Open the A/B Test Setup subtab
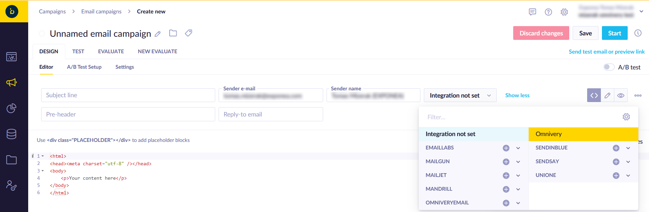This screenshot has height=212, width=649. coord(84,67)
